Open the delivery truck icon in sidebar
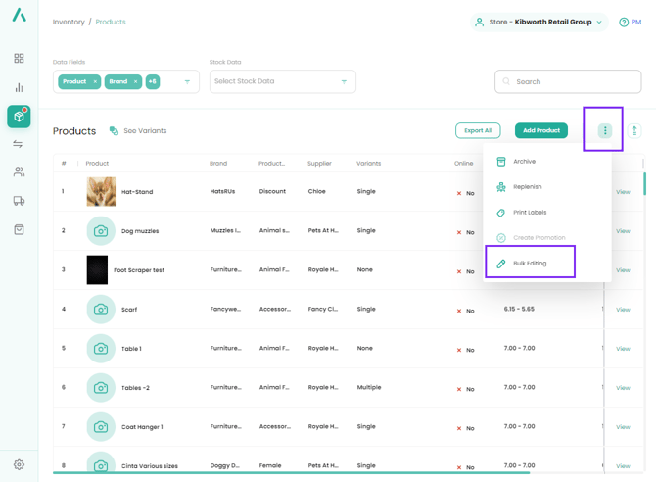 pyautogui.click(x=19, y=201)
